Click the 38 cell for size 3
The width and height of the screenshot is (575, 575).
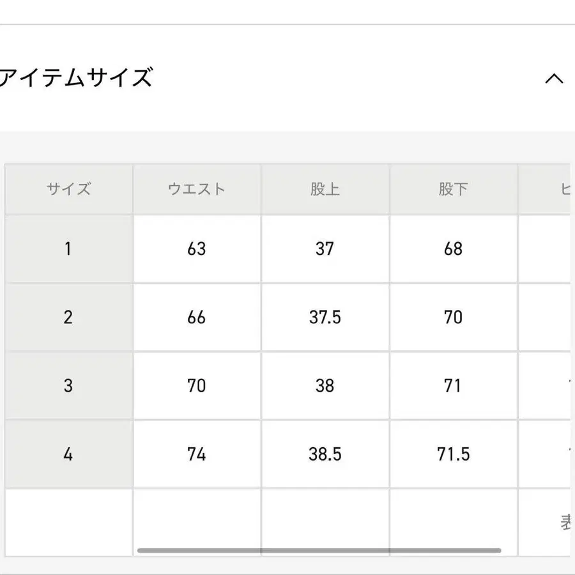pyautogui.click(x=325, y=386)
